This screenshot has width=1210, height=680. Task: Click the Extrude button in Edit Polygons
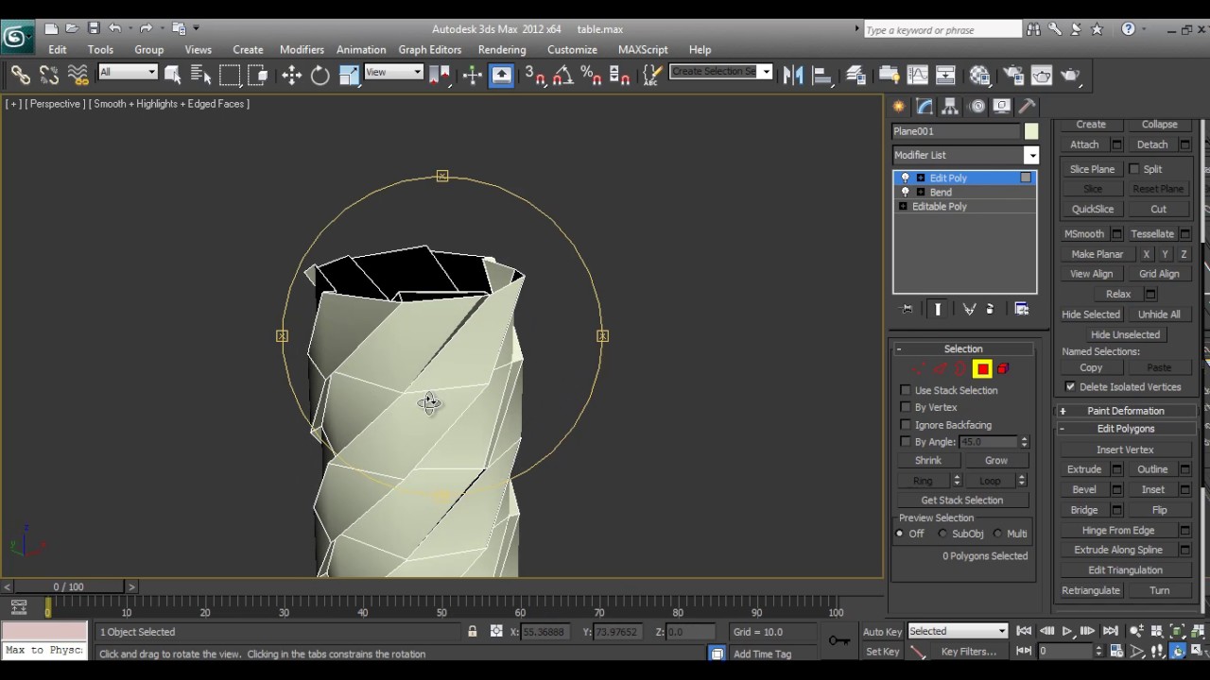(x=1084, y=469)
